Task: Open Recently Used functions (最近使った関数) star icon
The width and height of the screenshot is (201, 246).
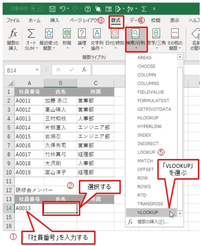Action: coord(48,33)
